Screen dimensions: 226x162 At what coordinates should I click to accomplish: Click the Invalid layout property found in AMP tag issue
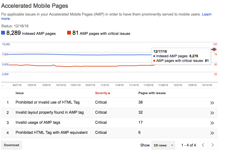pos(50,113)
